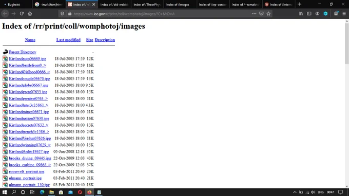Screen dimensions: 349x196
Task: Open volume control in system tray
Action: (x=313, y=192)
